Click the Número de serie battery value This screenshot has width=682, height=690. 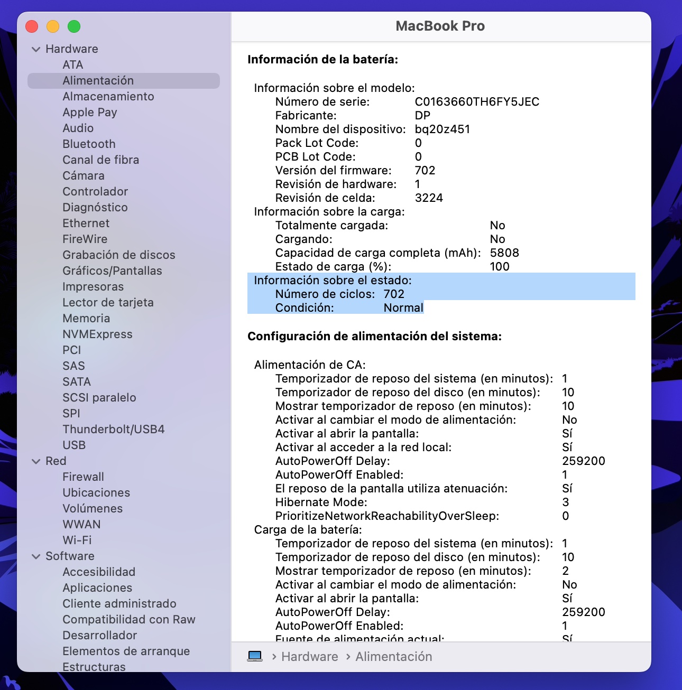pos(477,101)
